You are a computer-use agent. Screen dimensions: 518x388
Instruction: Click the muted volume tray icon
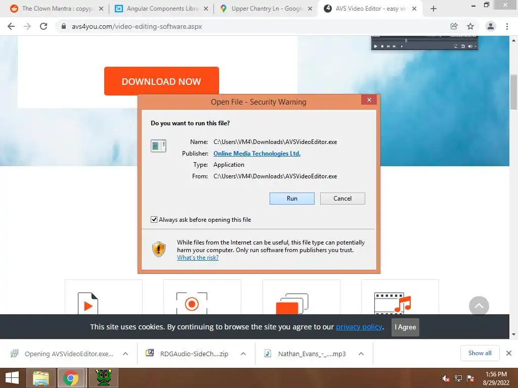[446, 378]
